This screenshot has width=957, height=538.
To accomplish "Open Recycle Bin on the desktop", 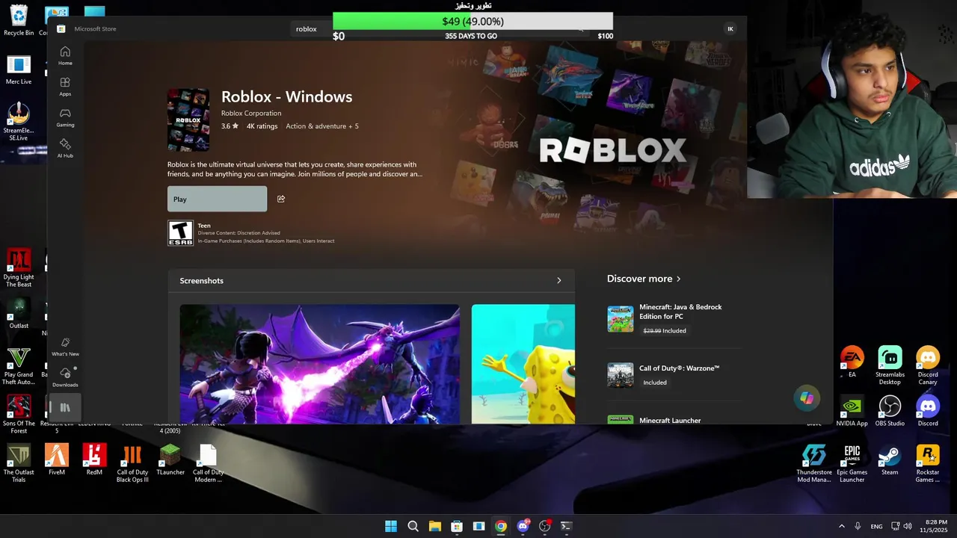I will [x=19, y=20].
